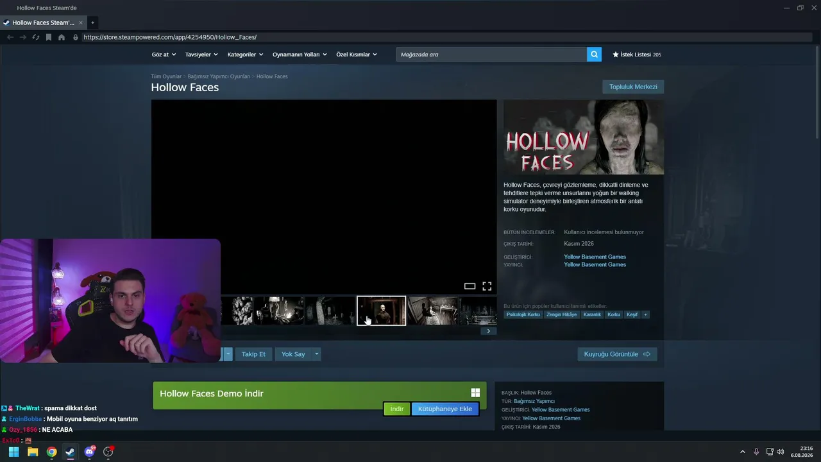Open the round app icon after Discord
The height and width of the screenshot is (462, 821).
click(x=108, y=452)
